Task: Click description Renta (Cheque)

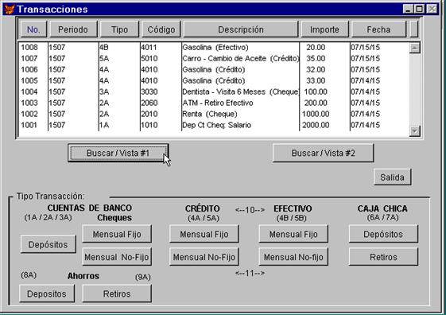Action: (210, 114)
